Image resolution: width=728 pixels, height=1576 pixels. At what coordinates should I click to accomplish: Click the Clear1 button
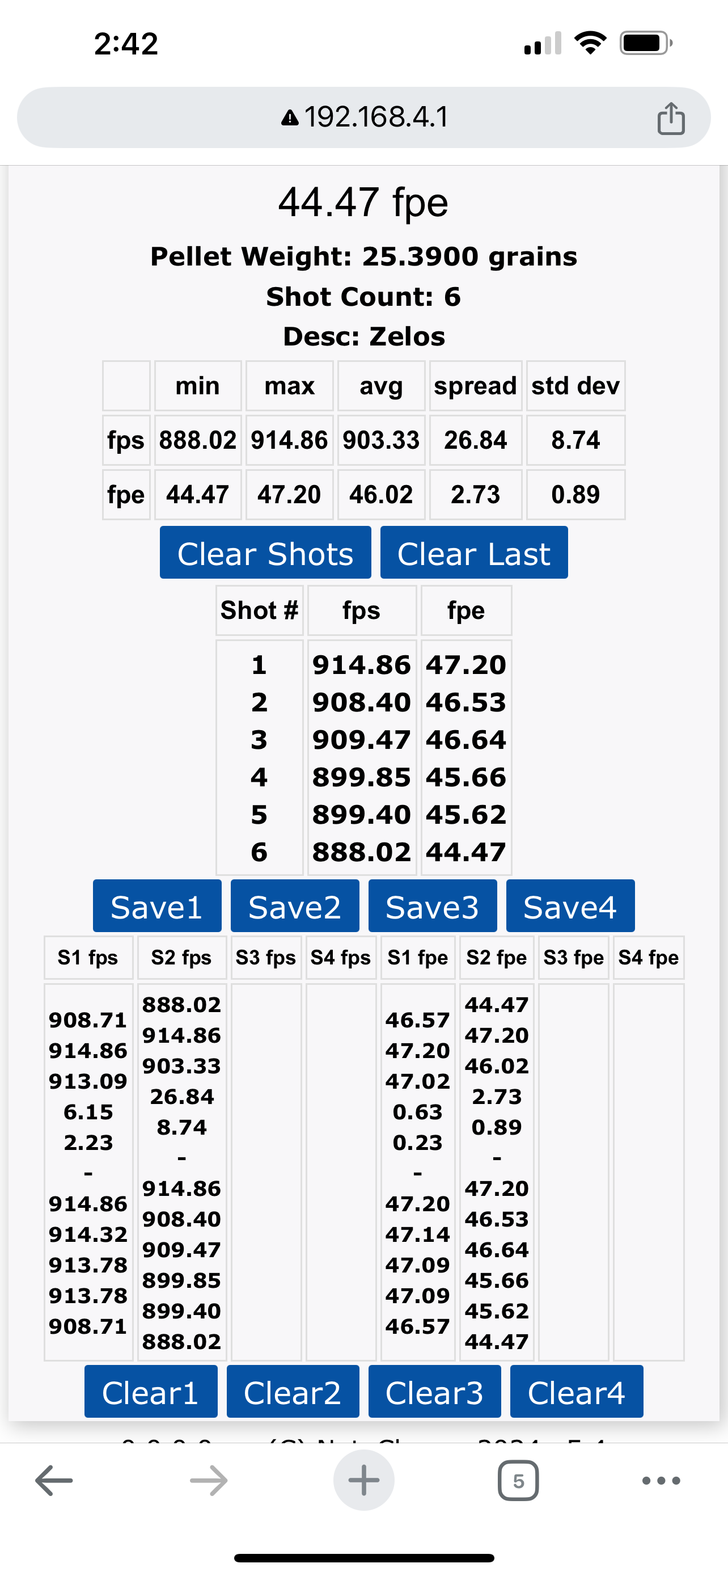coord(151,1391)
